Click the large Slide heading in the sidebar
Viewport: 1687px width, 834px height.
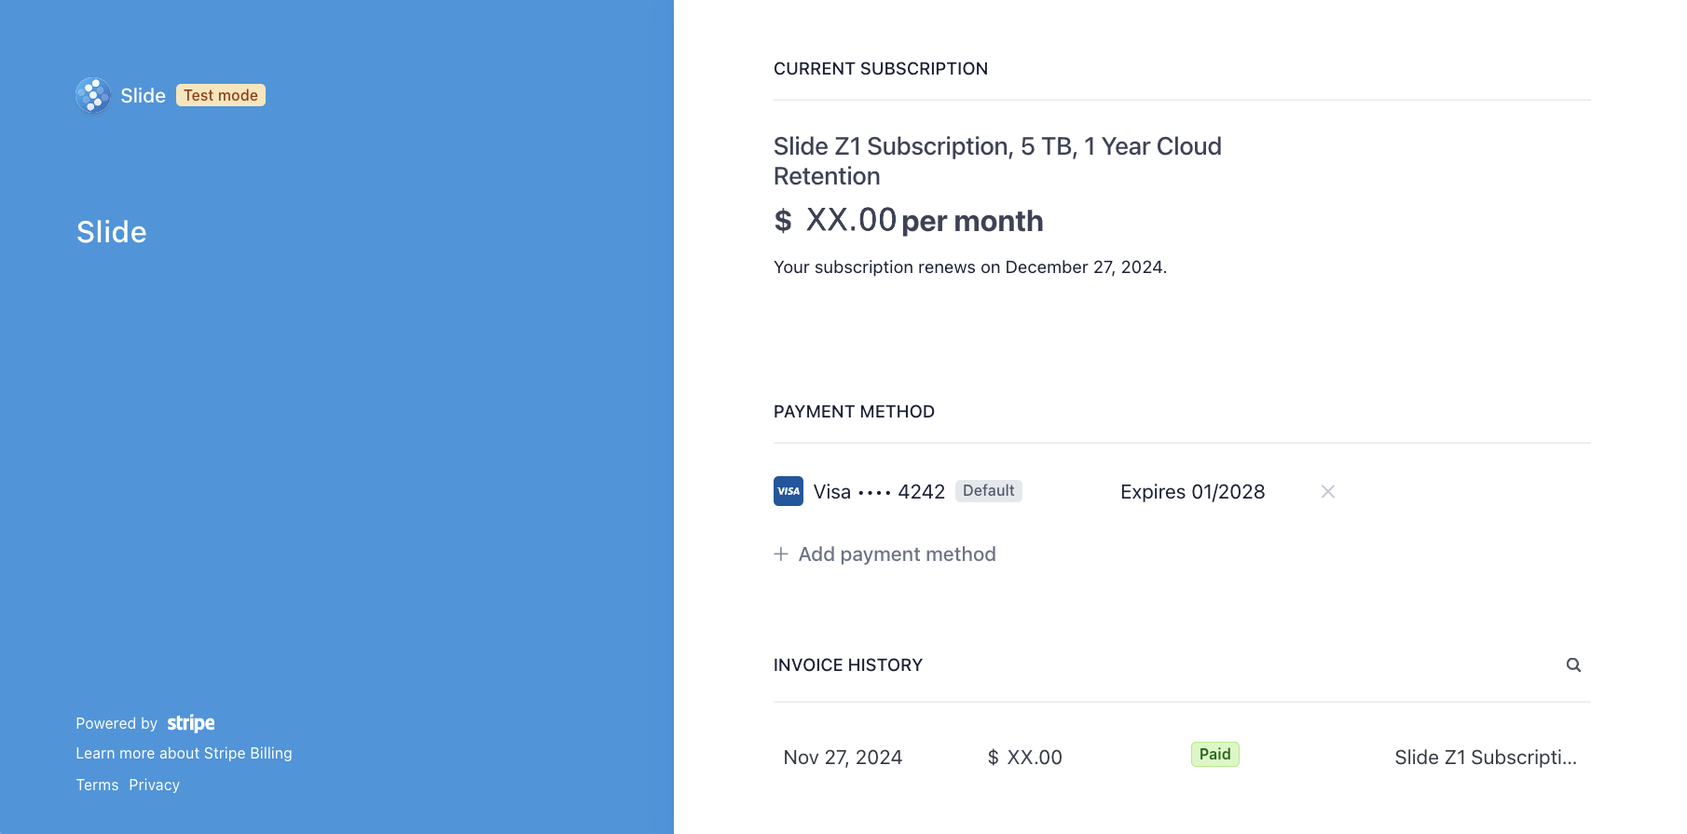[112, 232]
